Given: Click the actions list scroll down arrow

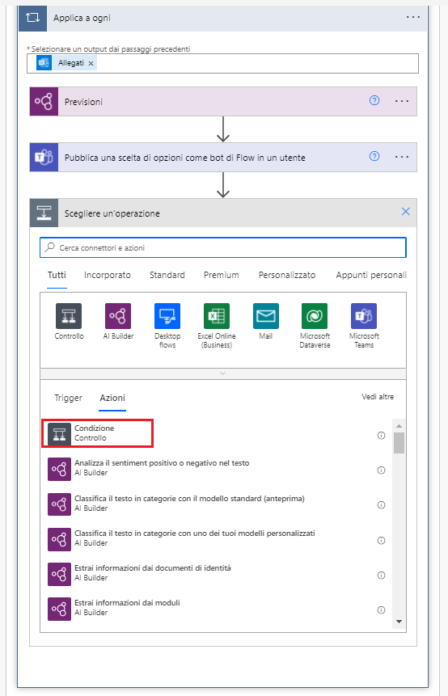Looking at the screenshot, I should (x=399, y=622).
